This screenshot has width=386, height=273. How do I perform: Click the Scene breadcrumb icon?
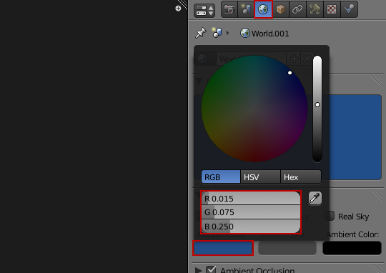(217, 33)
